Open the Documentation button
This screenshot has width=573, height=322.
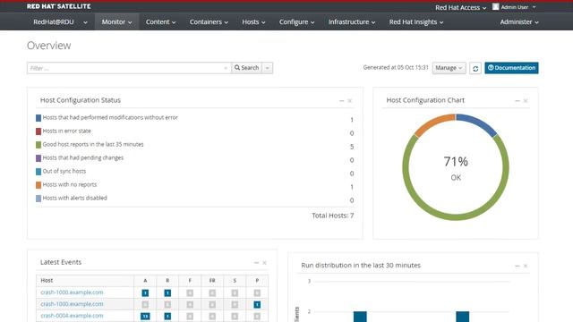[x=511, y=68]
